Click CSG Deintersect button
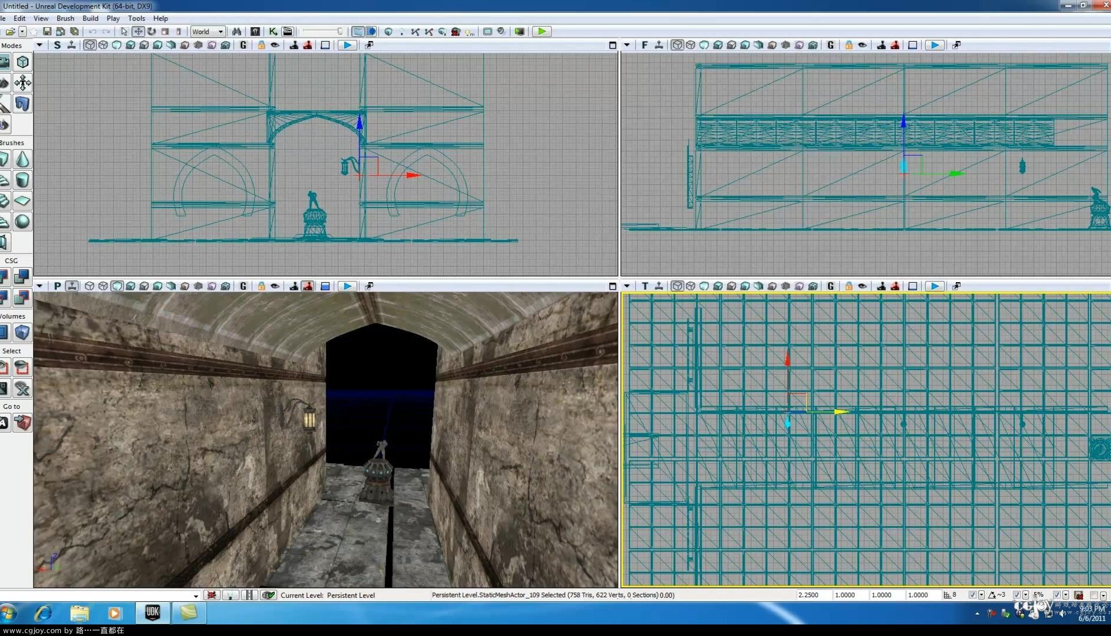The image size is (1111, 636). [x=23, y=298]
